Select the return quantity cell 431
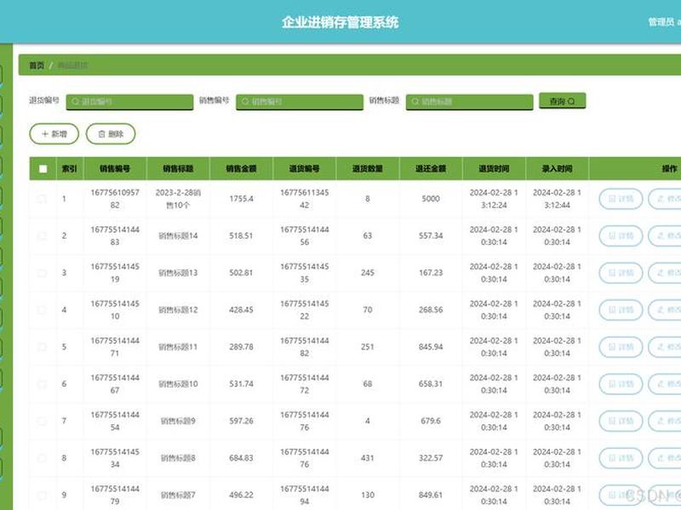 click(368, 458)
